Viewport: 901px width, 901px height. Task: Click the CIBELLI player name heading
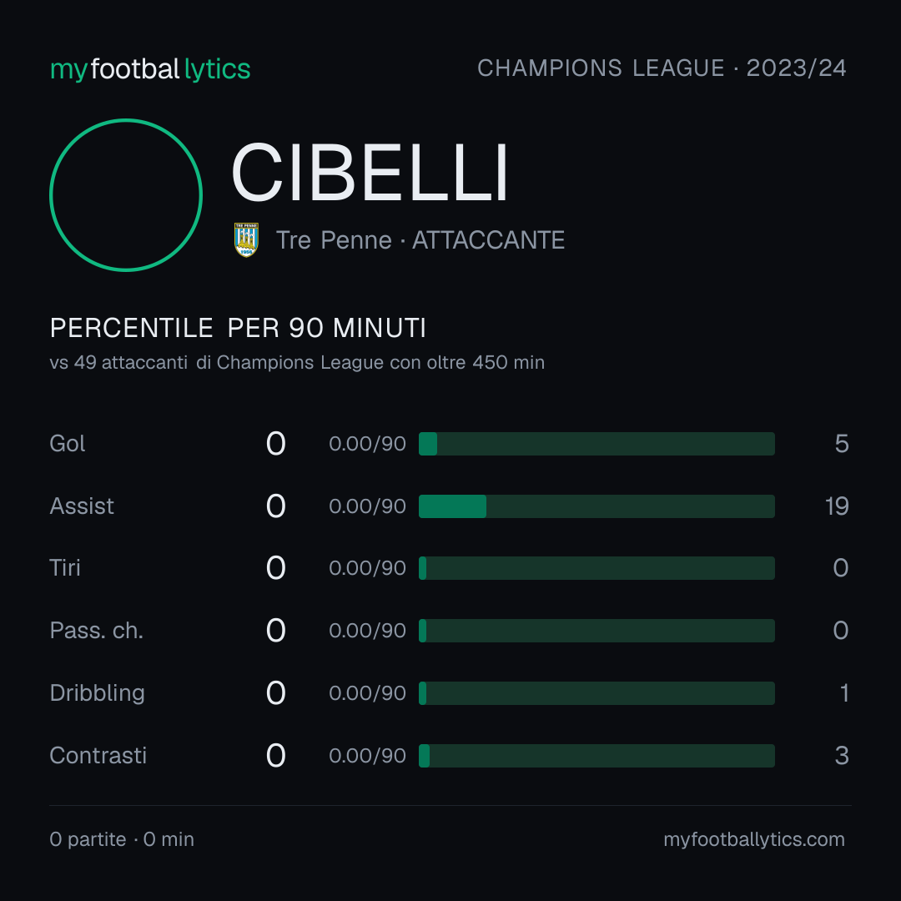tap(370, 173)
